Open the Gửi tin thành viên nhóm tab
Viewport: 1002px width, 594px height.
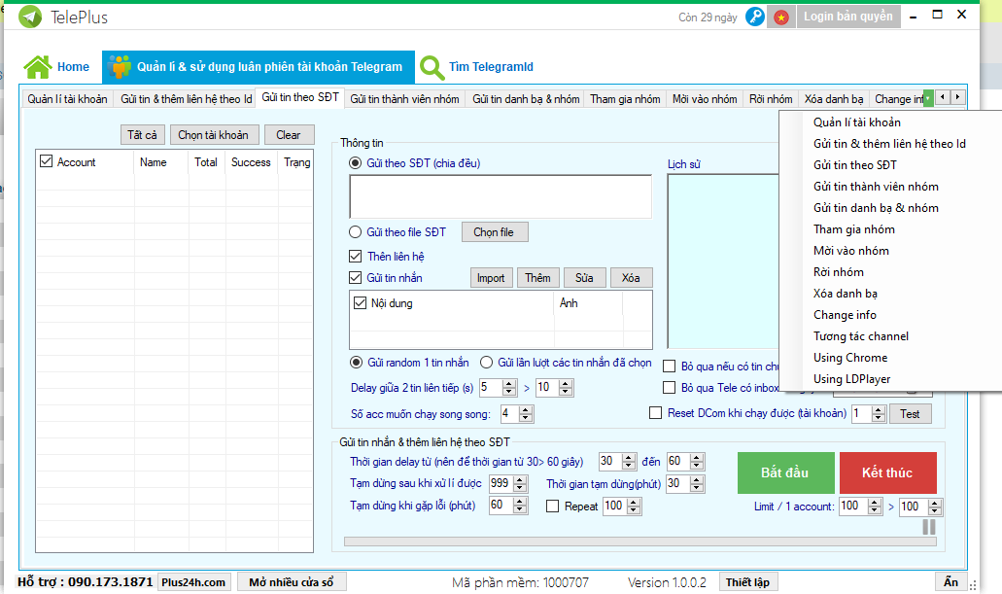click(x=404, y=99)
